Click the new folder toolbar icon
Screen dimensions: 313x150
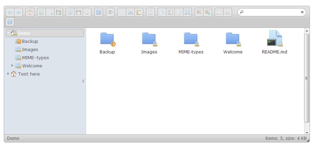(41, 13)
